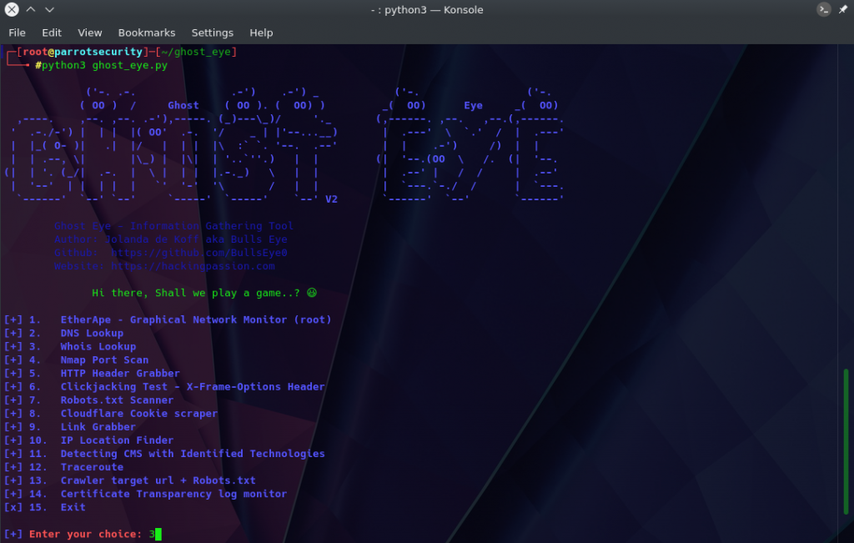Viewport: 854px width, 543px height.
Task: Click the 'python3 ghost_eye.py' command text
Action: [104, 65]
